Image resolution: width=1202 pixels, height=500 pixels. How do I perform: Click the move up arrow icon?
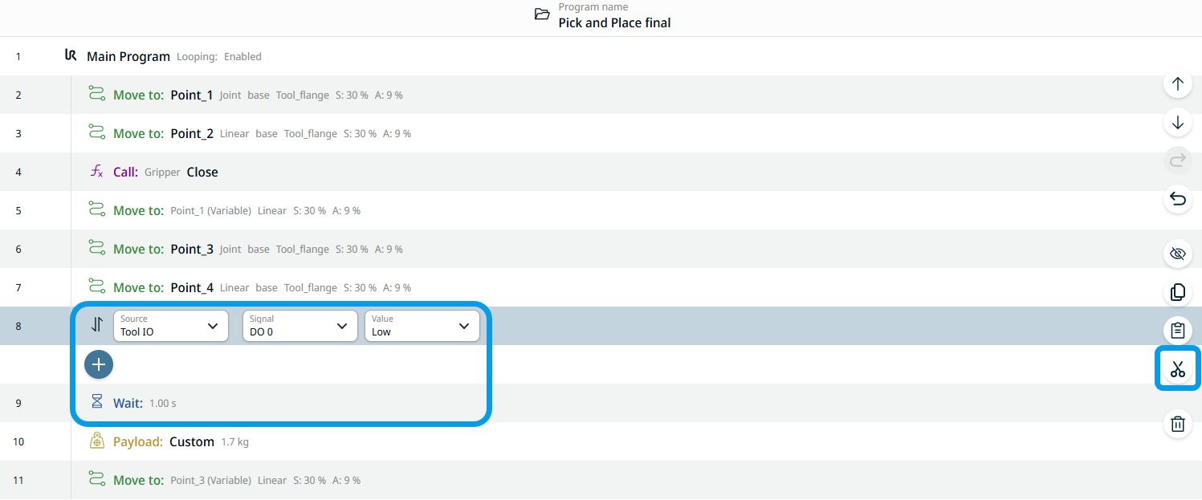click(1177, 83)
